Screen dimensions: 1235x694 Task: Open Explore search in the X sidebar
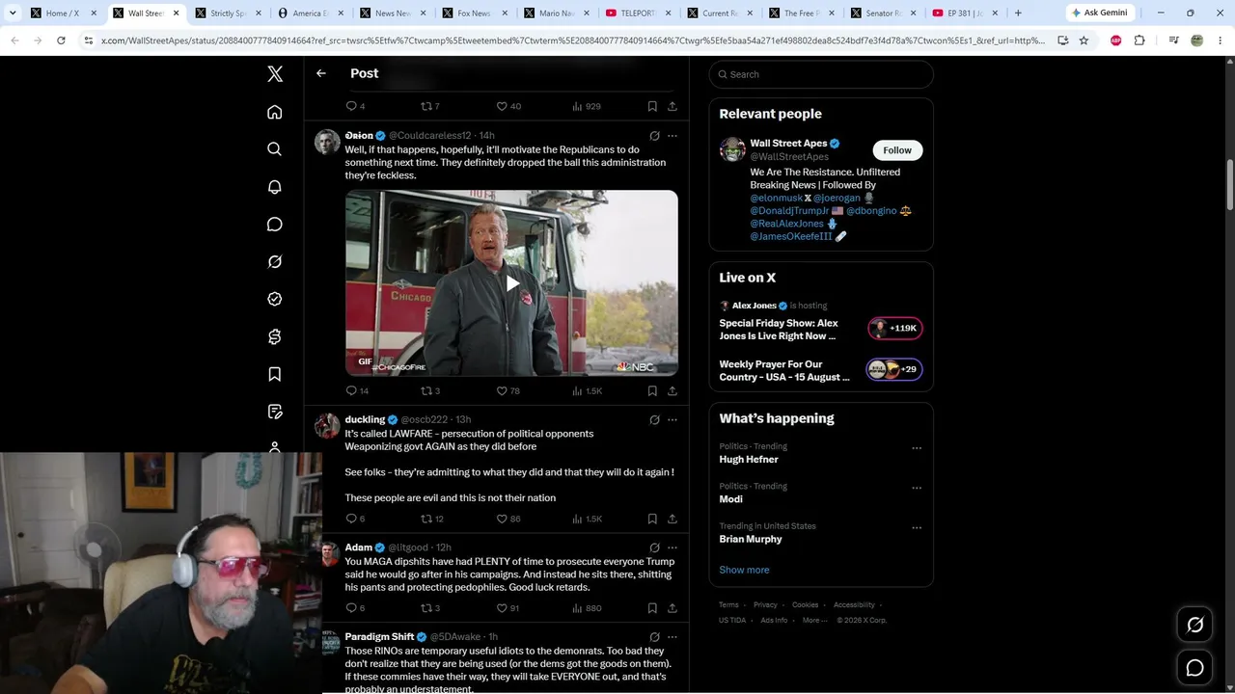tap(275, 148)
